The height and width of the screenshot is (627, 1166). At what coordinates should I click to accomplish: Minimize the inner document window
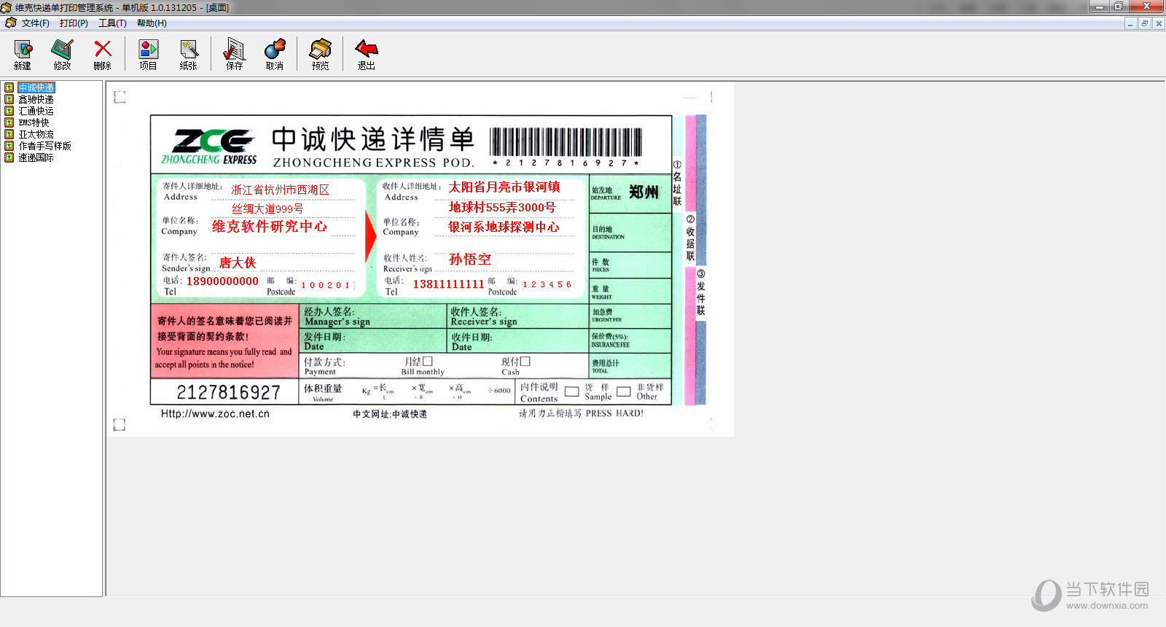tap(1130, 23)
